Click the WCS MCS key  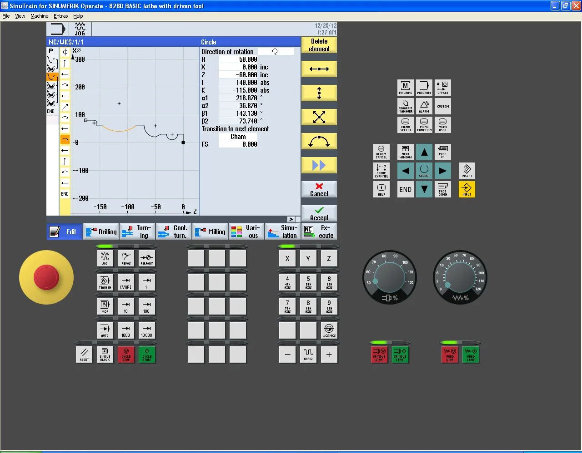point(329,330)
